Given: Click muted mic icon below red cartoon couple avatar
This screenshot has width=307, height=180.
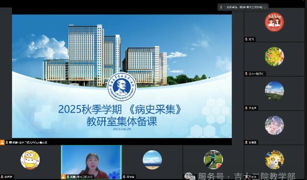Looking at the screenshot, I should 246,40.
